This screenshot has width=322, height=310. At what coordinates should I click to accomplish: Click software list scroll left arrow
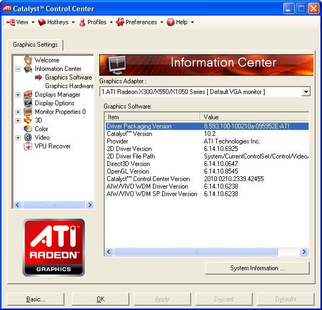pos(109,251)
